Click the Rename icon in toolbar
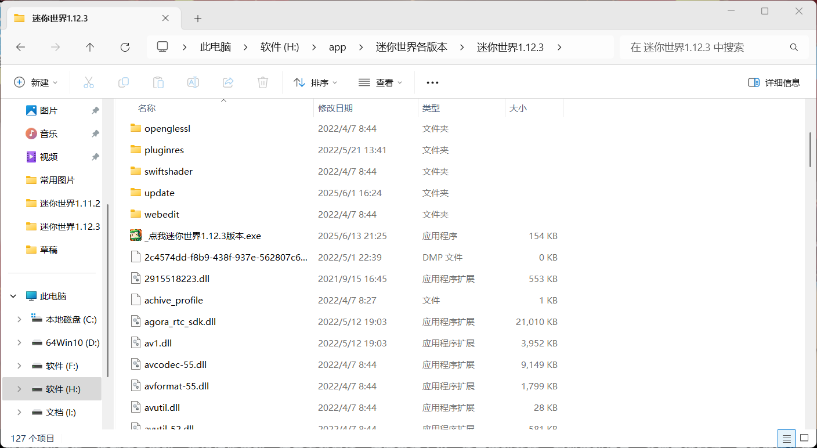The width and height of the screenshot is (817, 448). click(193, 82)
